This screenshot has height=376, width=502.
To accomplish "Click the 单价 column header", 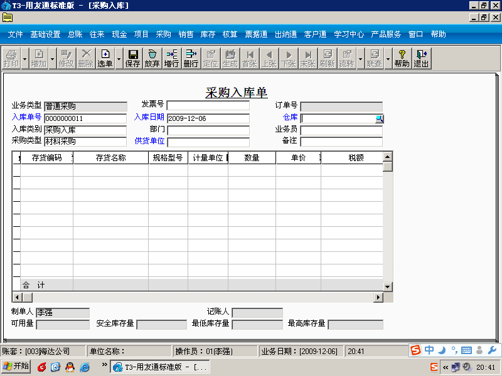I will coord(299,158).
